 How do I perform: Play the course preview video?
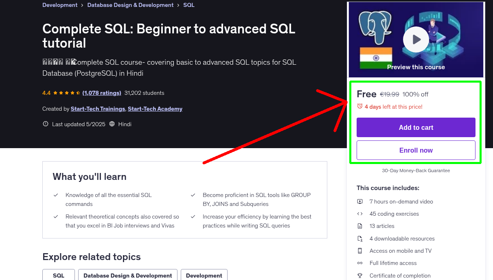point(416,39)
